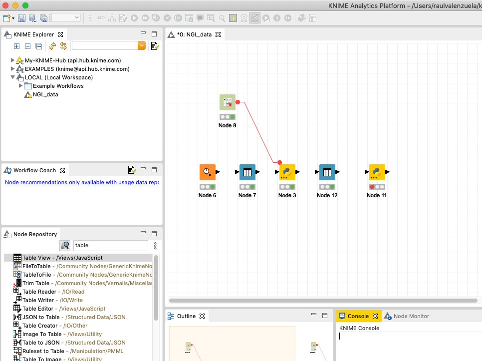Click the node repository search field
The height and width of the screenshot is (361, 482).
tap(110, 245)
